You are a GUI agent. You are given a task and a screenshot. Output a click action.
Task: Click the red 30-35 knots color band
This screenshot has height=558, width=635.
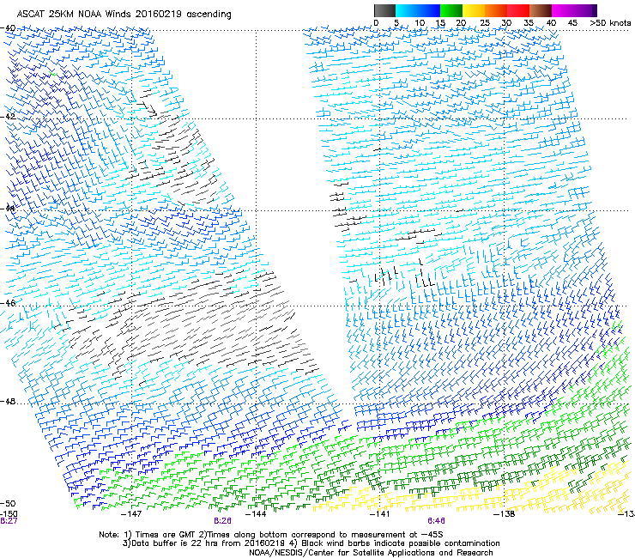tap(518, 10)
